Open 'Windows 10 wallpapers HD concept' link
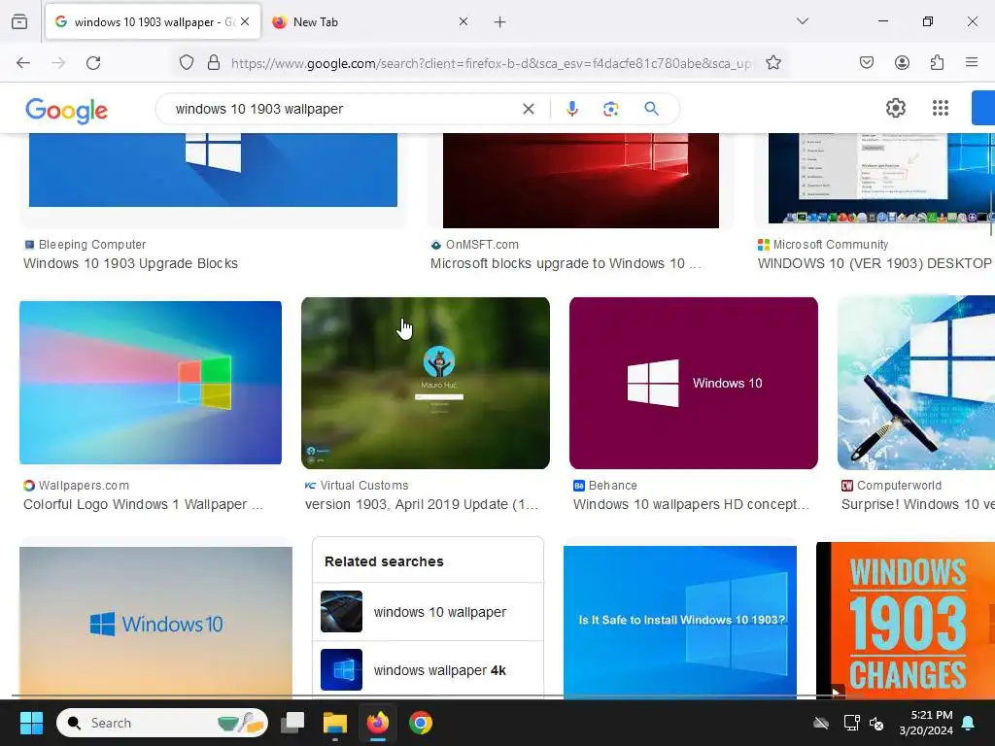This screenshot has height=746, width=995. [x=692, y=505]
